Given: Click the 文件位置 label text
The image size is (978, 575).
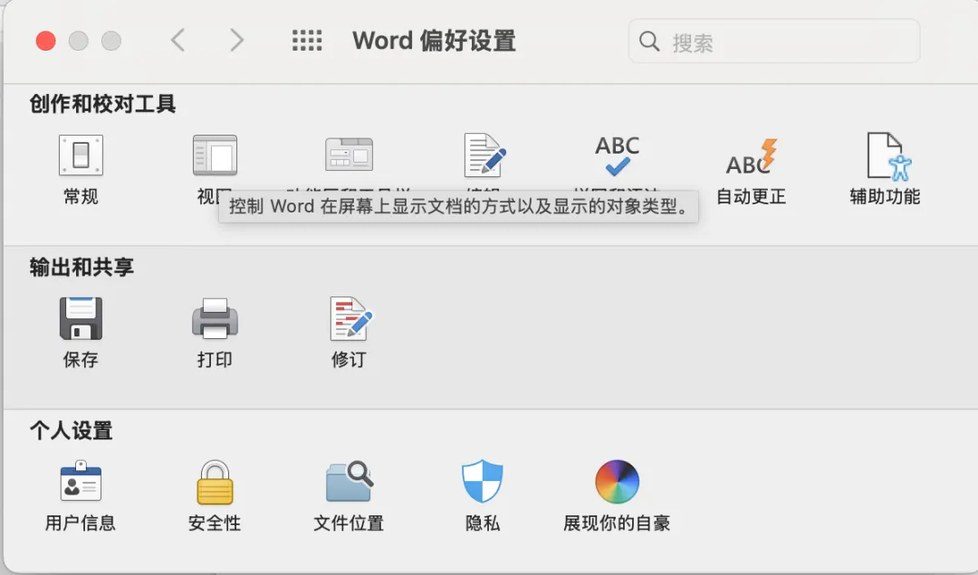Looking at the screenshot, I should point(349,523).
